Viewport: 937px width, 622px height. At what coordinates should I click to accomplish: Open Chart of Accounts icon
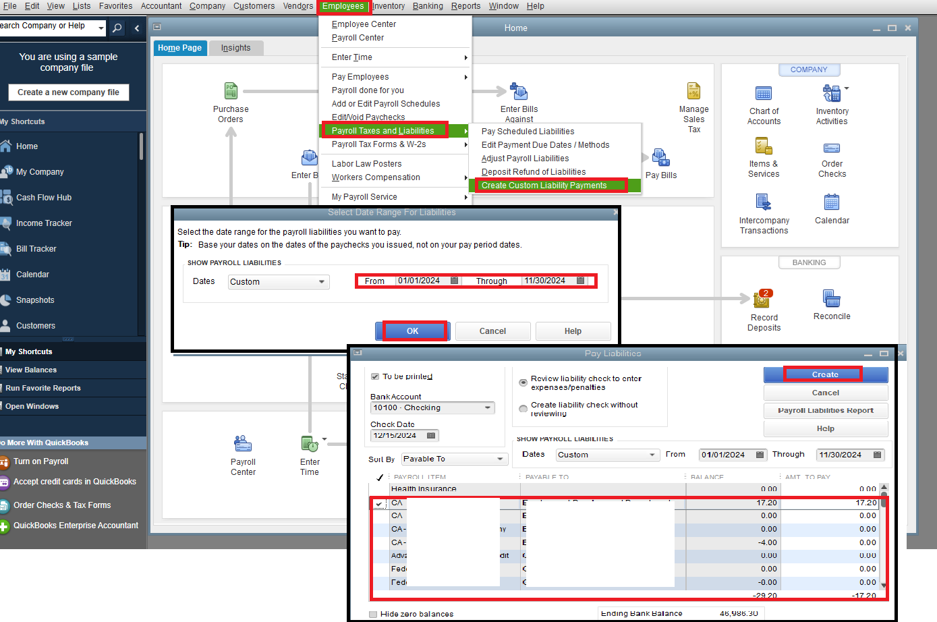pyautogui.click(x=764, y=93)
